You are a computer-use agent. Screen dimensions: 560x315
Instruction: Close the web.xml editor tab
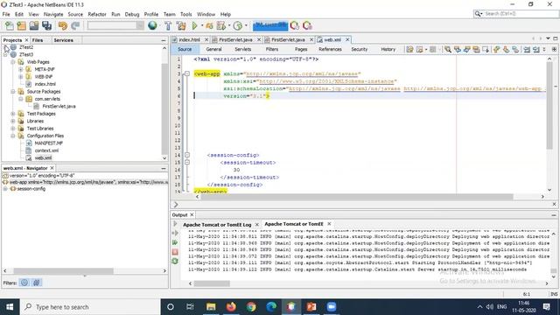coord(347,39)
